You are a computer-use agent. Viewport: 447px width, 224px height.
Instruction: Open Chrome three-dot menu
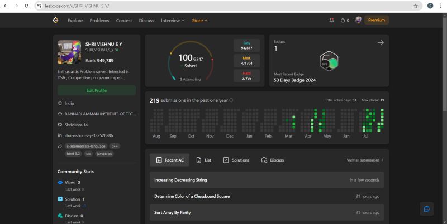tap(441, 6)
